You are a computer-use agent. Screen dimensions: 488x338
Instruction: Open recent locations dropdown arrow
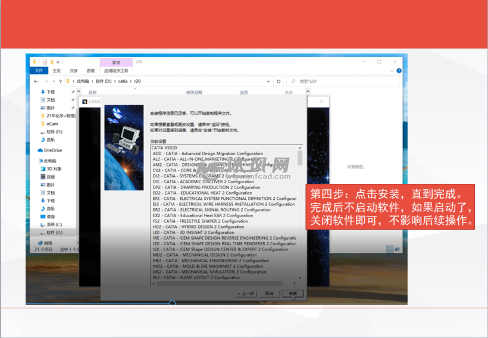[54, 82]
